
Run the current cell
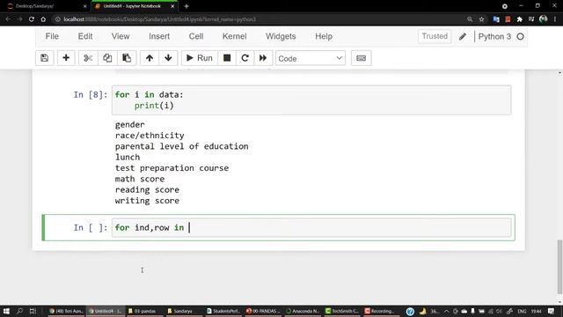(200, 58)
